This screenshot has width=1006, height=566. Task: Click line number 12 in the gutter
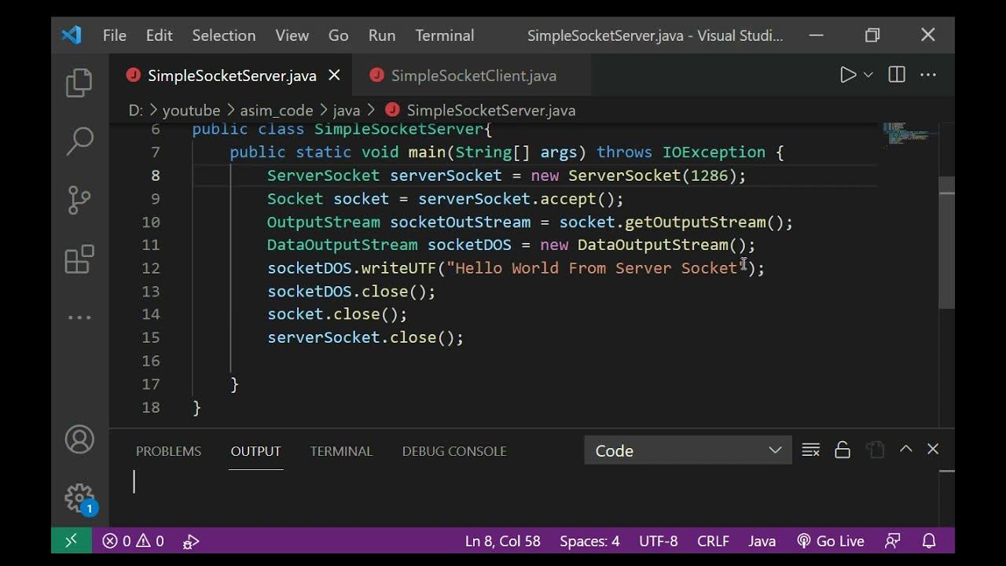tap(151, 268)
